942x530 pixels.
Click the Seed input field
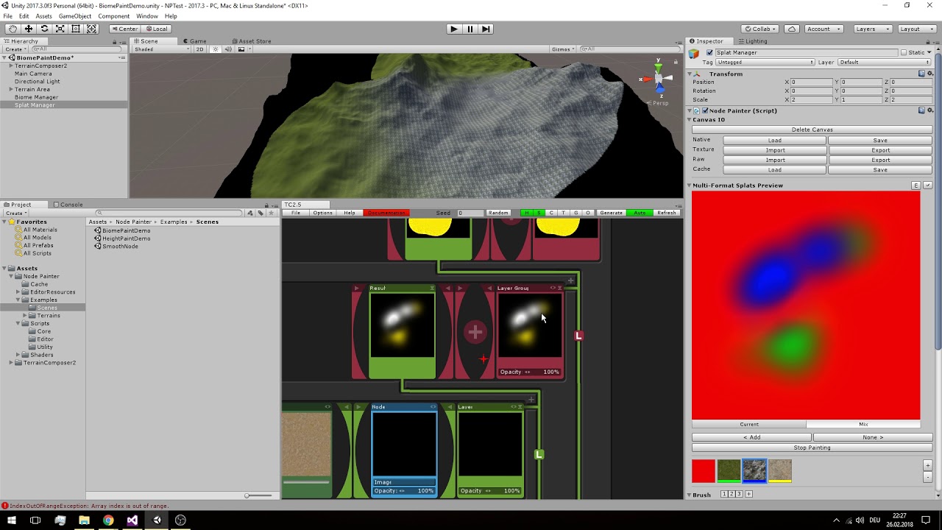(470, 213)
